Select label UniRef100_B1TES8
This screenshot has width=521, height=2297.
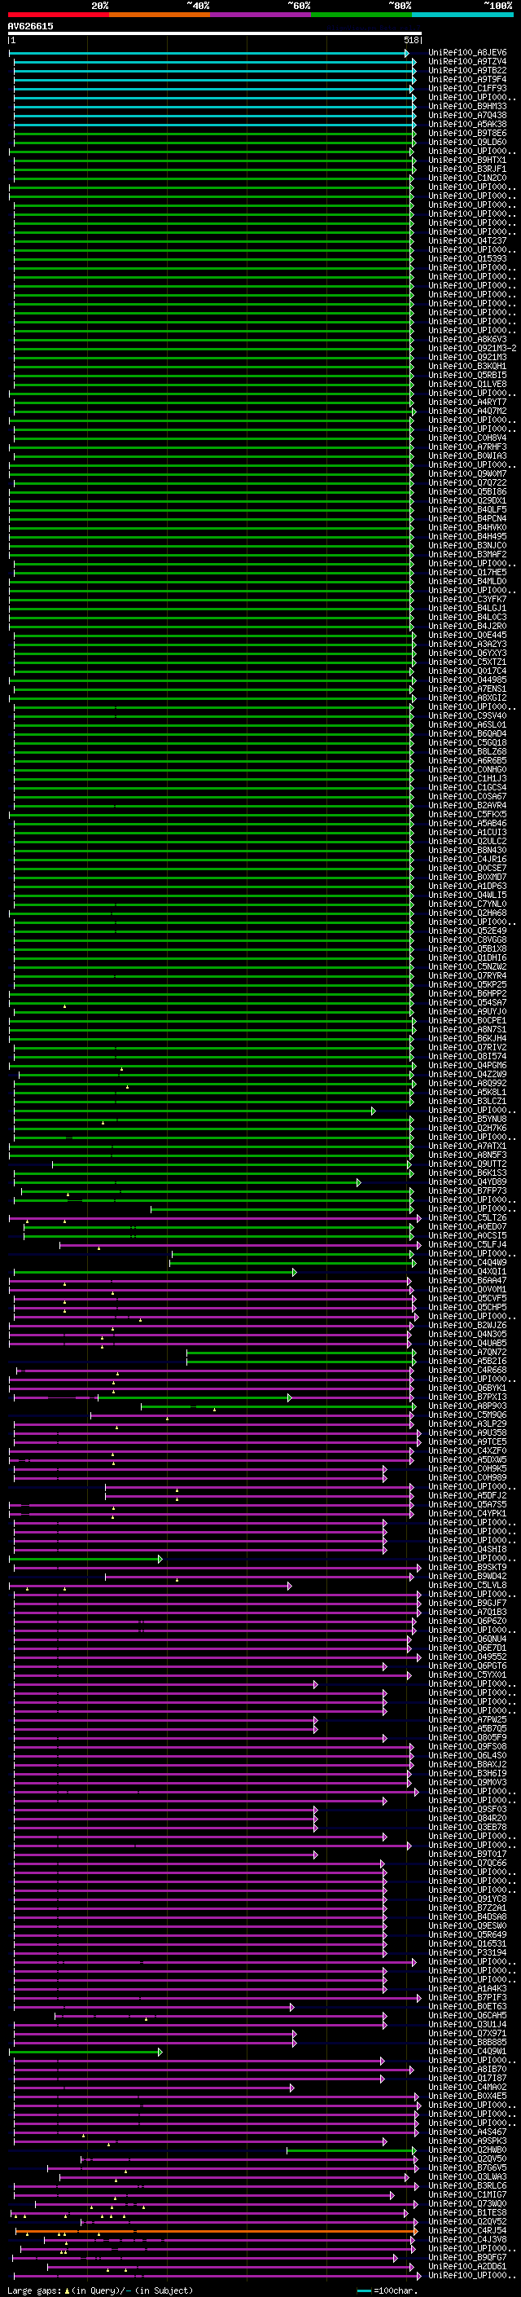pos(467,2212)
